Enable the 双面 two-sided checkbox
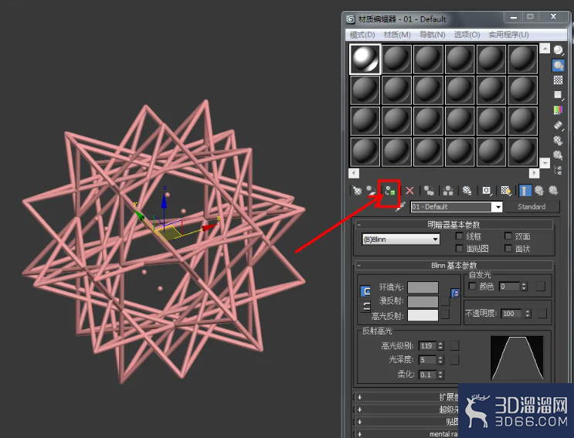Screen dimensions: 574x438 [508, 236]
